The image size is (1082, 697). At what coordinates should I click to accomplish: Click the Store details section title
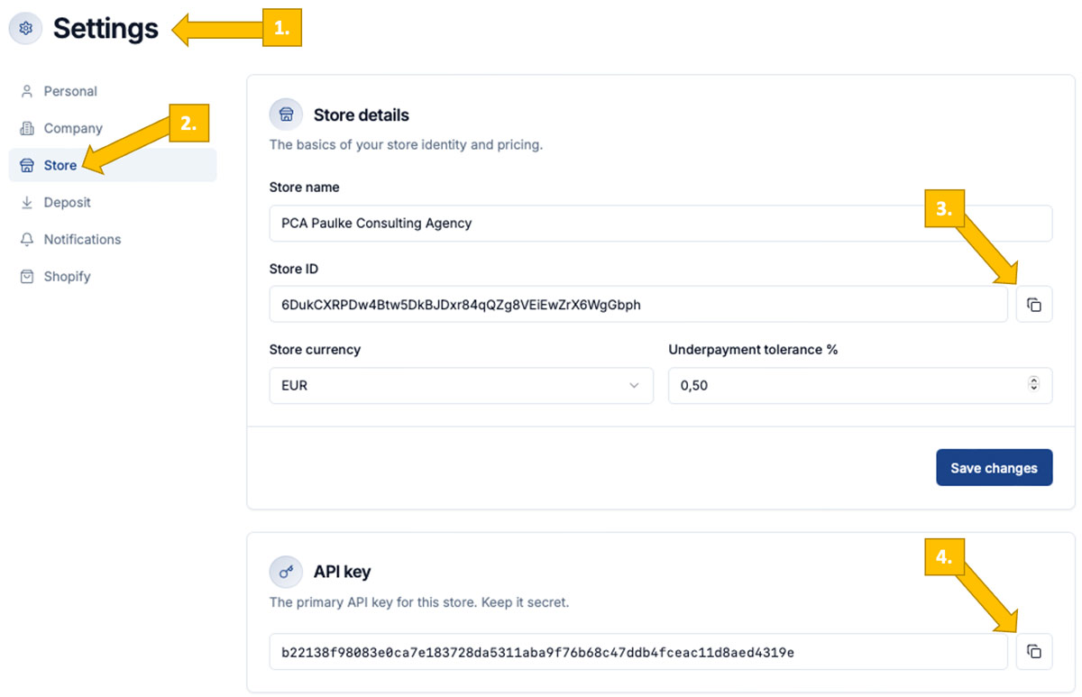pyautogui.click(x=362, y=115)
